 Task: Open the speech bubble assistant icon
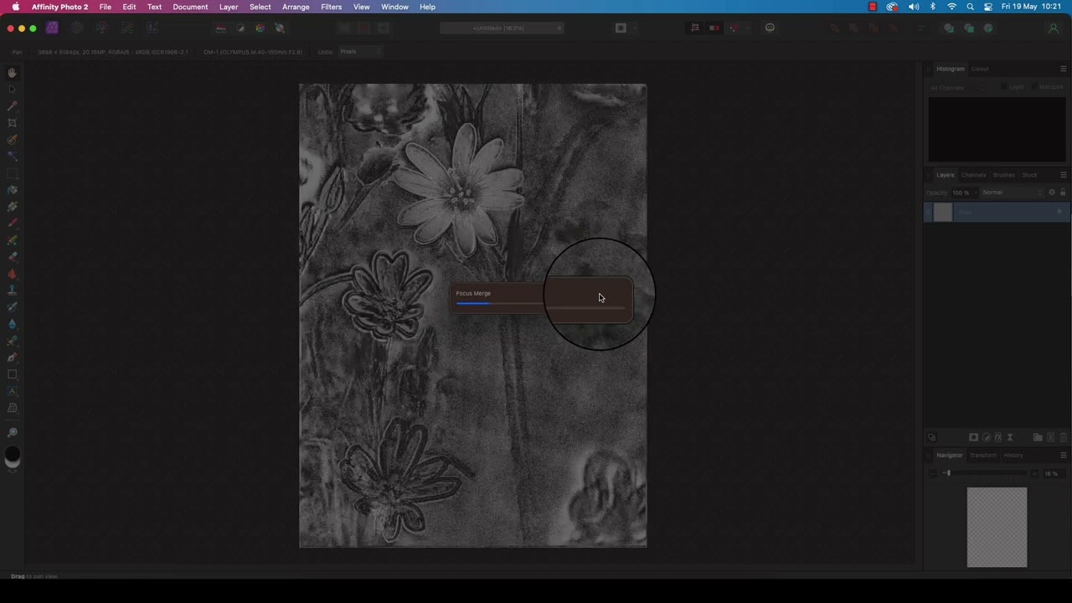(770, 28)
